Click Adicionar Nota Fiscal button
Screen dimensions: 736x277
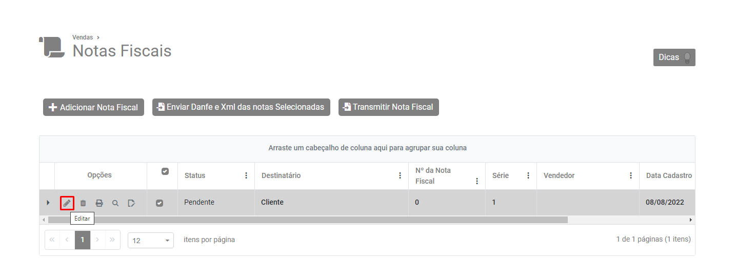(x=93, y=107)
